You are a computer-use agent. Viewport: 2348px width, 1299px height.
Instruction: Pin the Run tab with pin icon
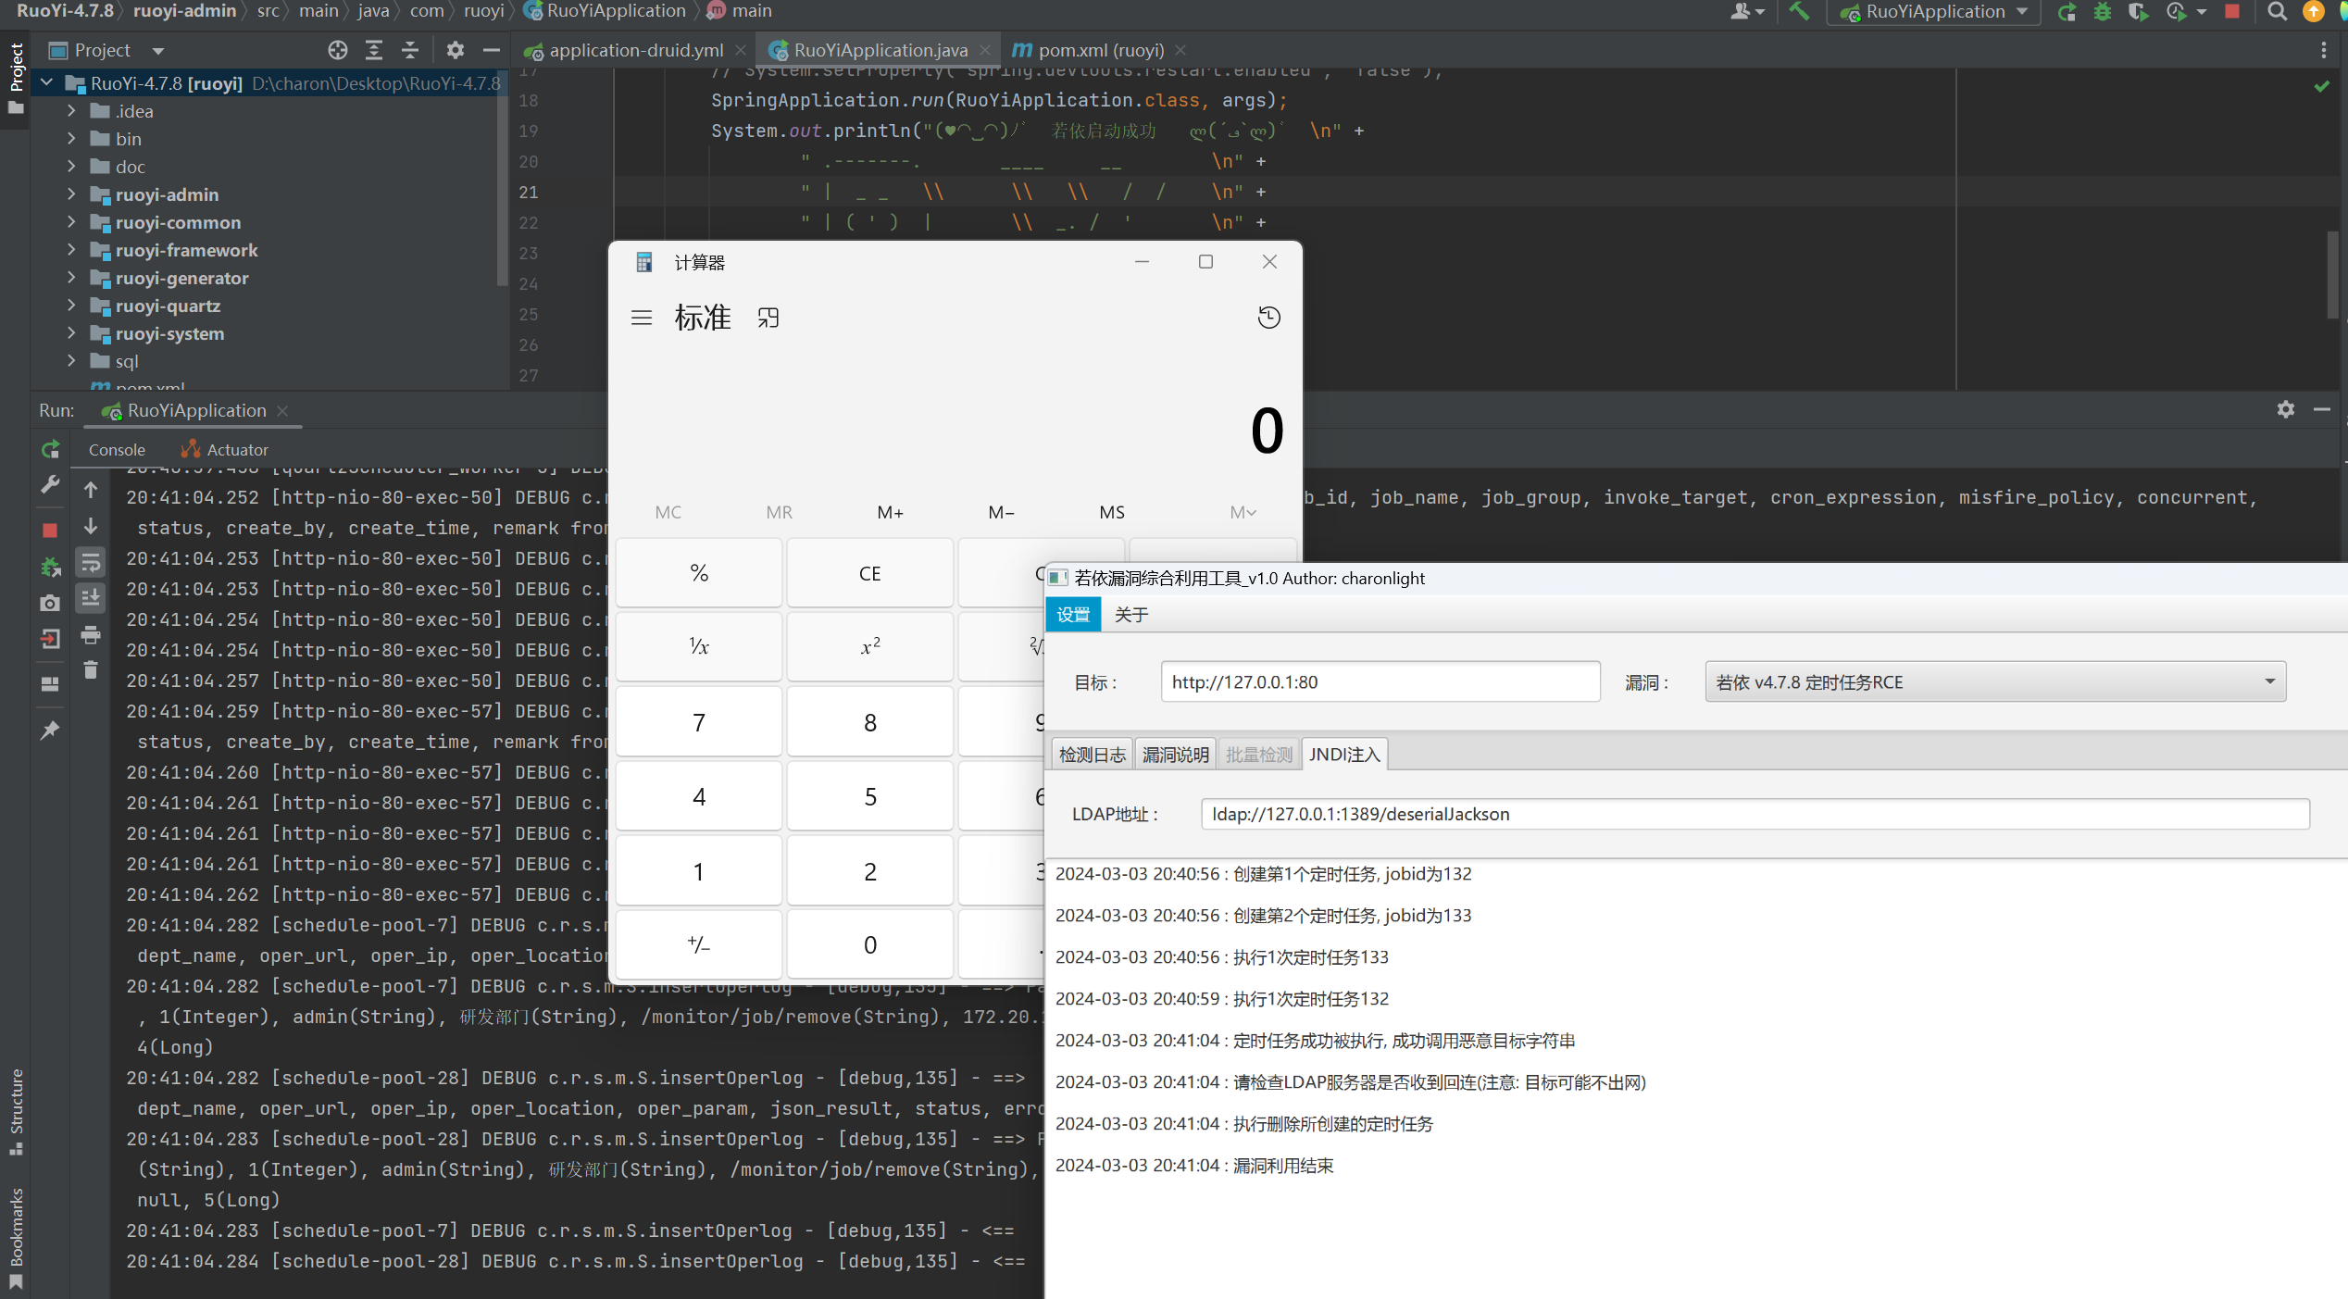click(50, 730)
